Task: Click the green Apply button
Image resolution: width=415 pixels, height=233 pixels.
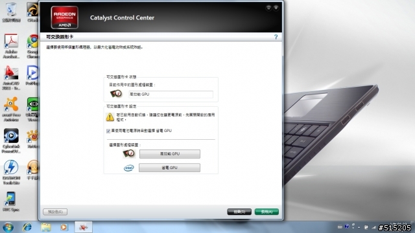Action: (267, 212)
